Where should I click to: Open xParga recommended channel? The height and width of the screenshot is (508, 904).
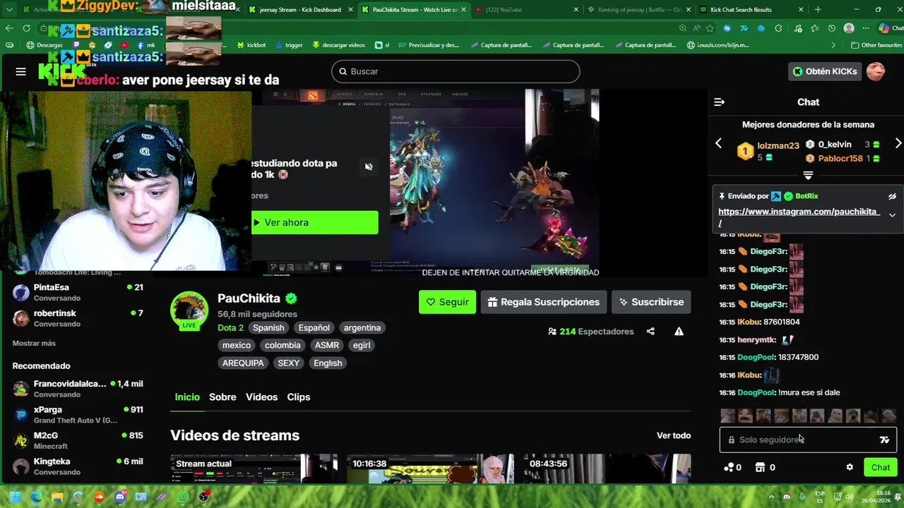[x=78, y=415]
